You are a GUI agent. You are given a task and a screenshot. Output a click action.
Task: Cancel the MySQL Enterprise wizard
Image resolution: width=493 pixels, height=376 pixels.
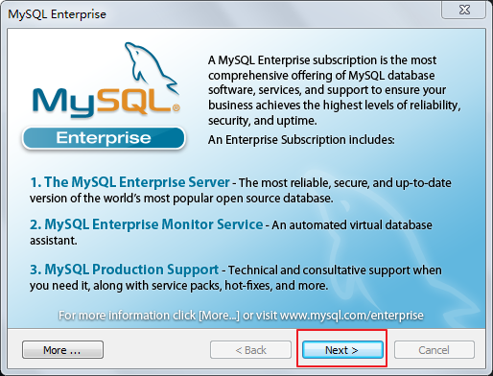point(434,350)
